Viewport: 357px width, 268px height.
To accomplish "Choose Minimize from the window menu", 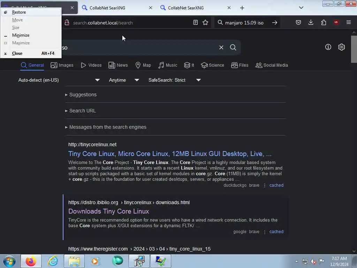I will (x=31, y=35).
